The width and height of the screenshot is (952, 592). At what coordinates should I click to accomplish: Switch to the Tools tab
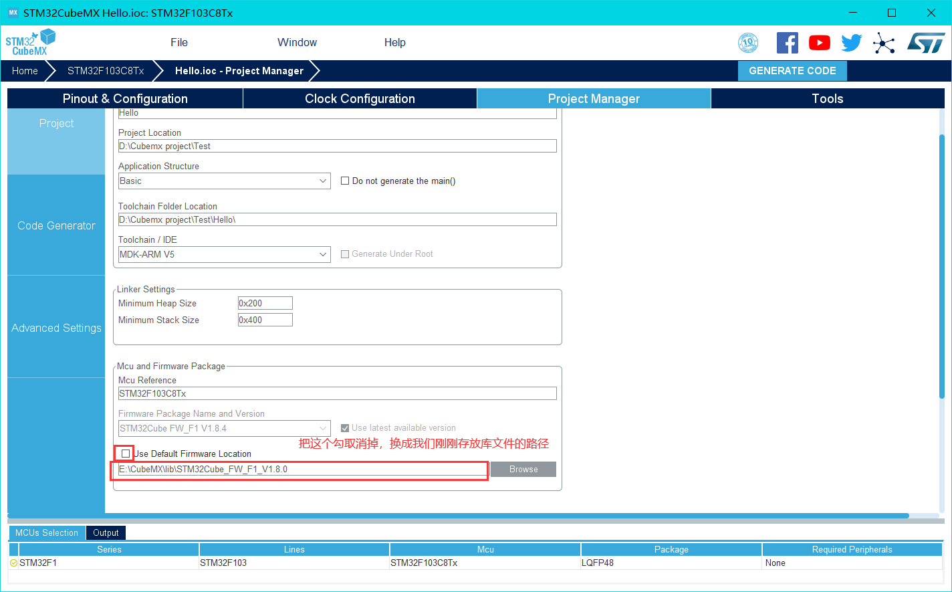[x=828, y=98]
